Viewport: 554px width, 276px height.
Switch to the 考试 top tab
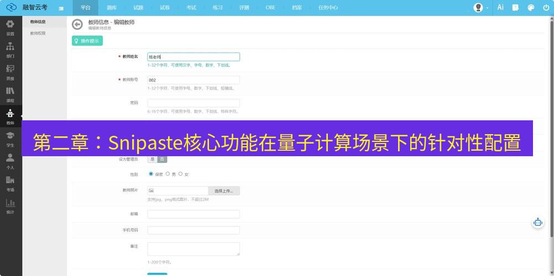click(x=191, y=8)
